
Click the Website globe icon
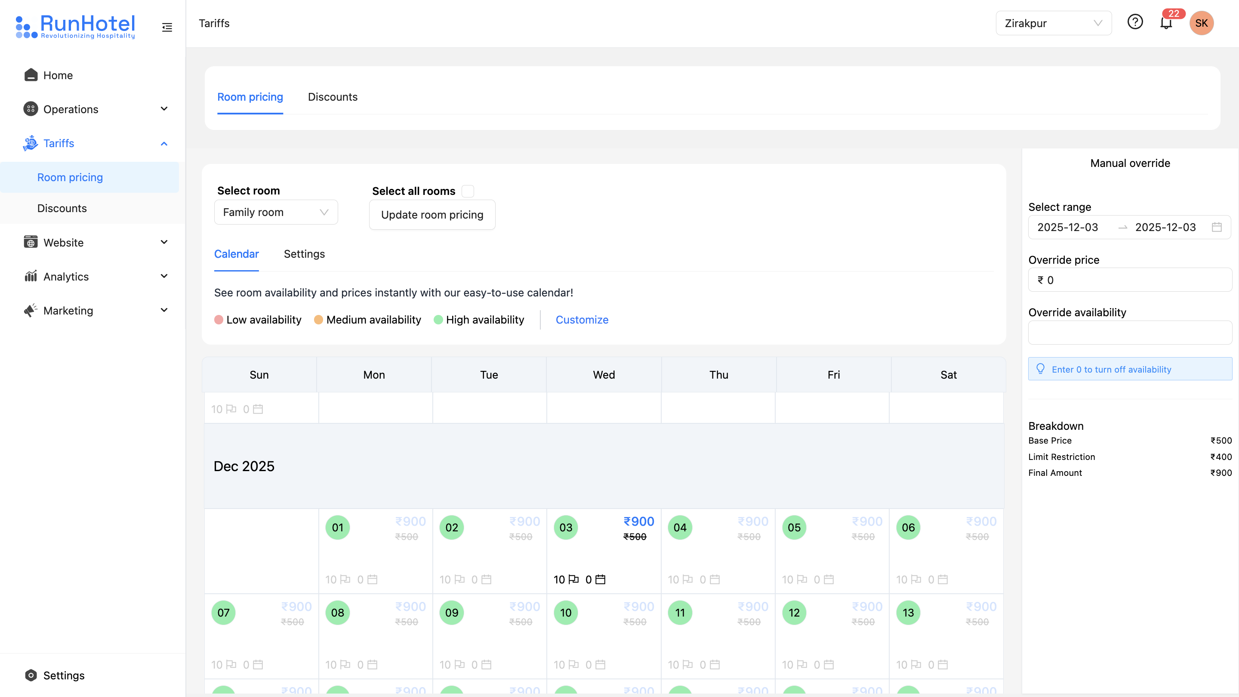[x=31, y=242]
